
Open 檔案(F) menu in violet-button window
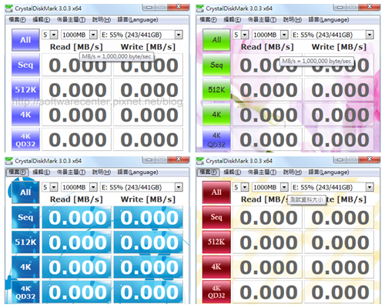pyautogui.click(x=18, y=20)
